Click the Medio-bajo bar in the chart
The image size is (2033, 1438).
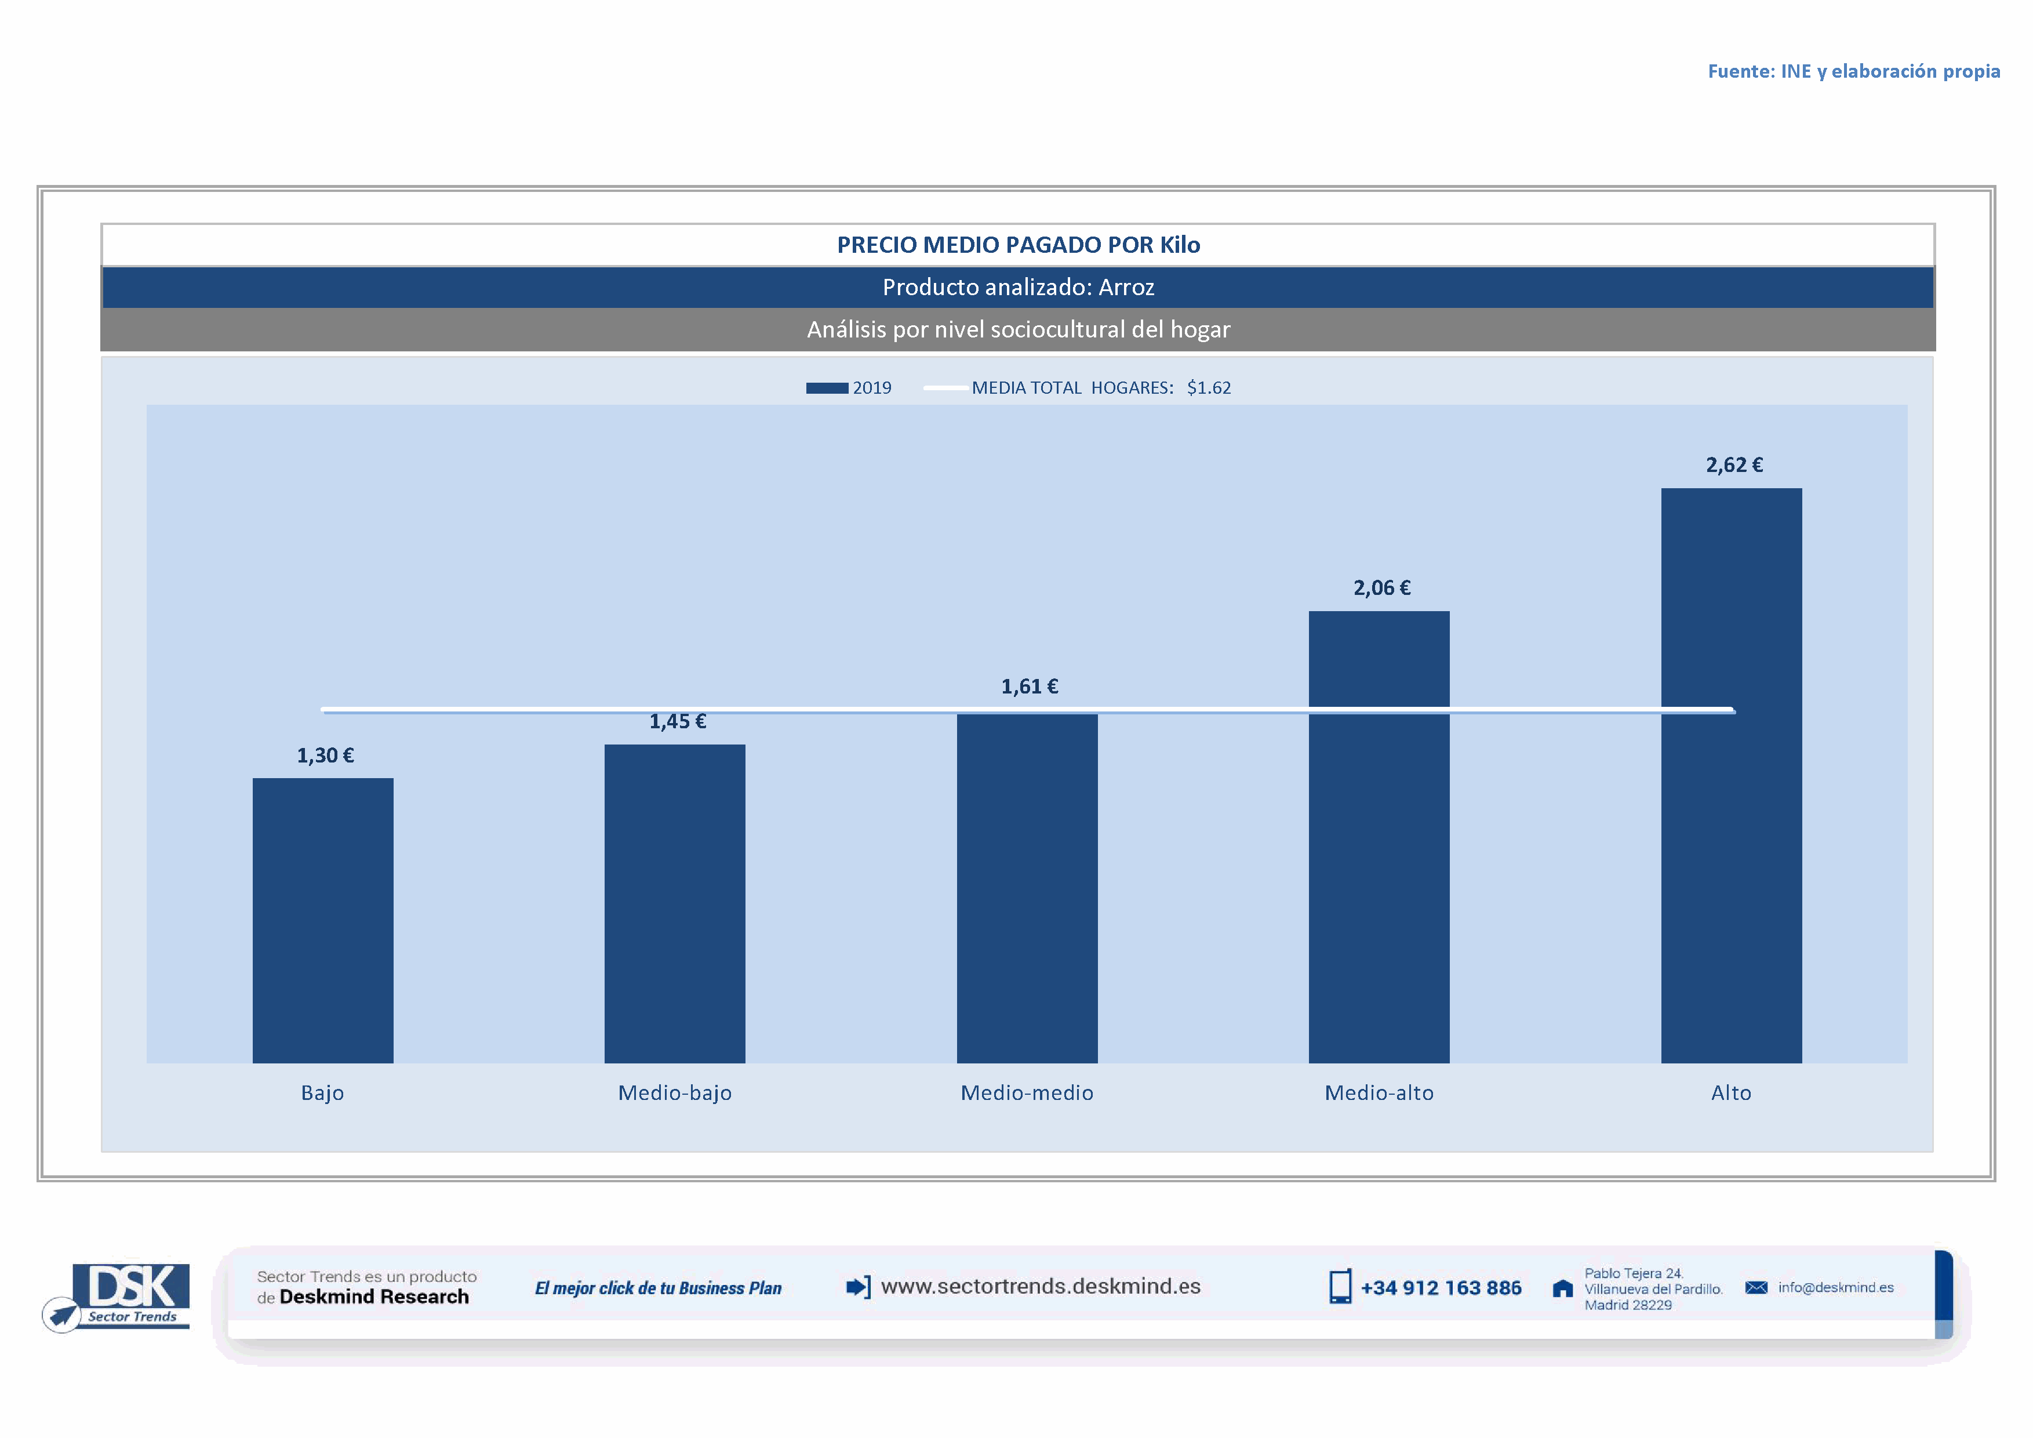pos(675,903)
